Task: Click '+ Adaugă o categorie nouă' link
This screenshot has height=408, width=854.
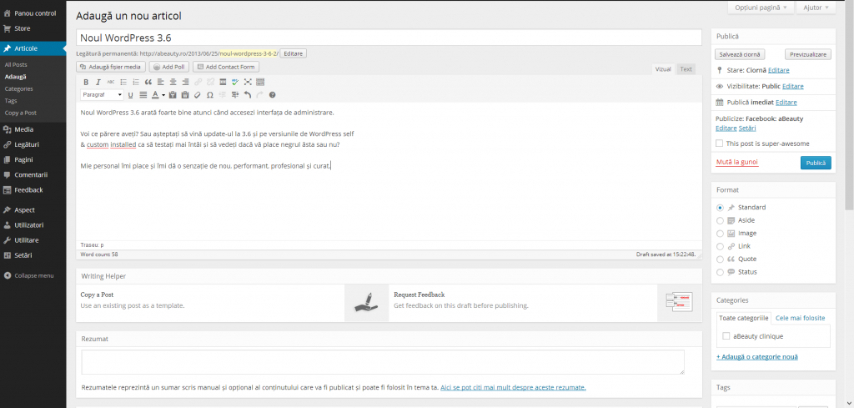Action: click(x=757, y=357)
